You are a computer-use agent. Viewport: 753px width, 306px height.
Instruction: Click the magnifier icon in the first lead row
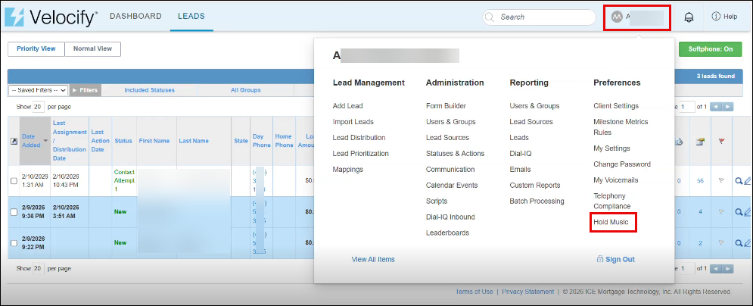tap(738, 180)
